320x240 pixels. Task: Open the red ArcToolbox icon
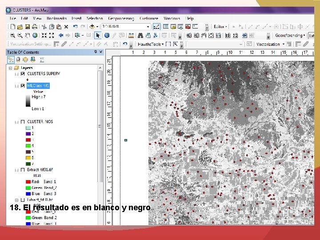click(188, 27)
